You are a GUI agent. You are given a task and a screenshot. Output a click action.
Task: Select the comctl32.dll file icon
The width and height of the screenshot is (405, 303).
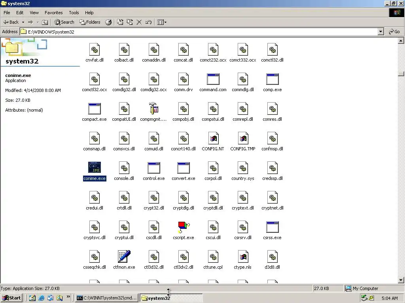[x=272, y=49]
